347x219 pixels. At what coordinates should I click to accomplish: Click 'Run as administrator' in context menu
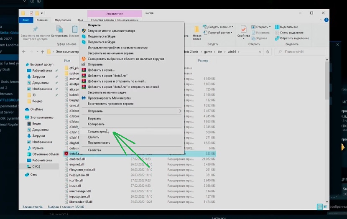pos(111,31)
